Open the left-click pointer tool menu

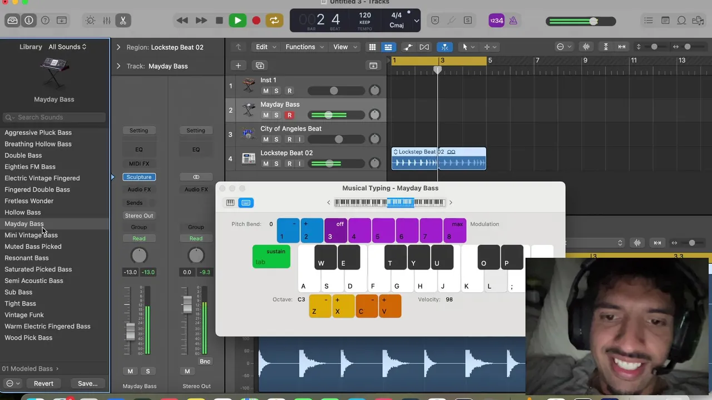[468, 47]
